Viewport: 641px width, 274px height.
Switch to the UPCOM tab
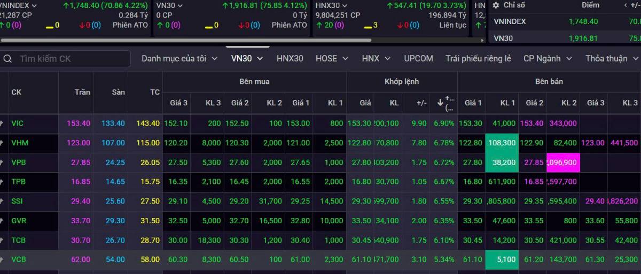[418, 59]
